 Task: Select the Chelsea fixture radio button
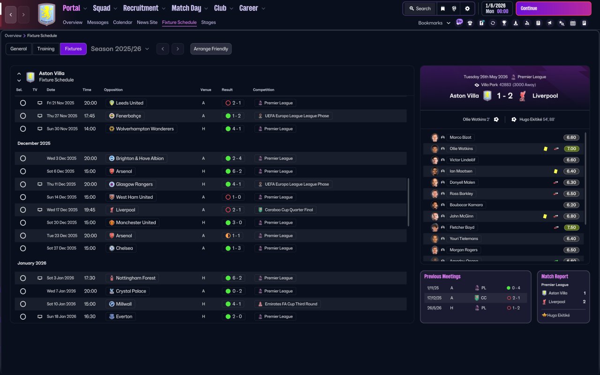point(23,248)
